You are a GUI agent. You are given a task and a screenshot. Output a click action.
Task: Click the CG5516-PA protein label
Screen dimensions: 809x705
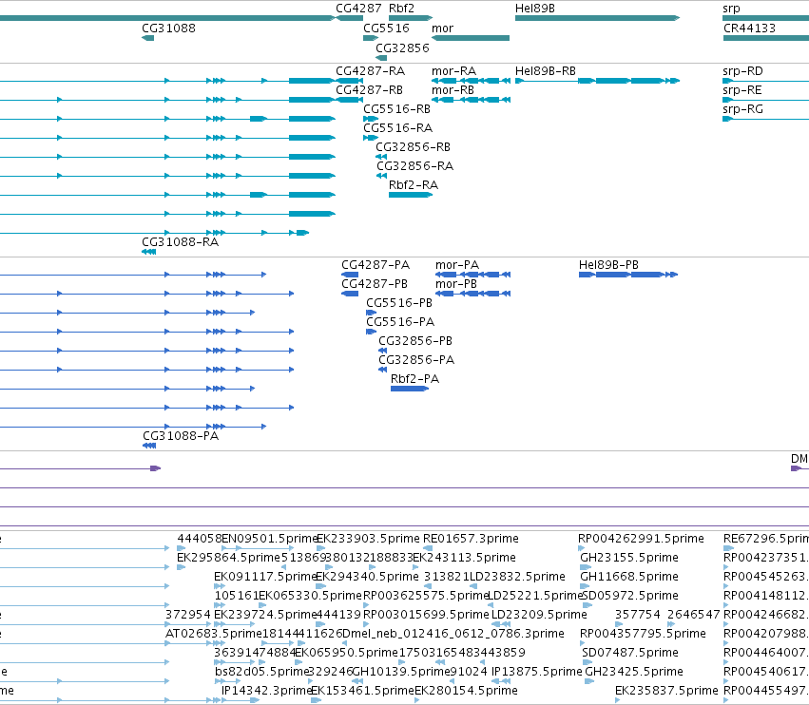tap(400, 322)
